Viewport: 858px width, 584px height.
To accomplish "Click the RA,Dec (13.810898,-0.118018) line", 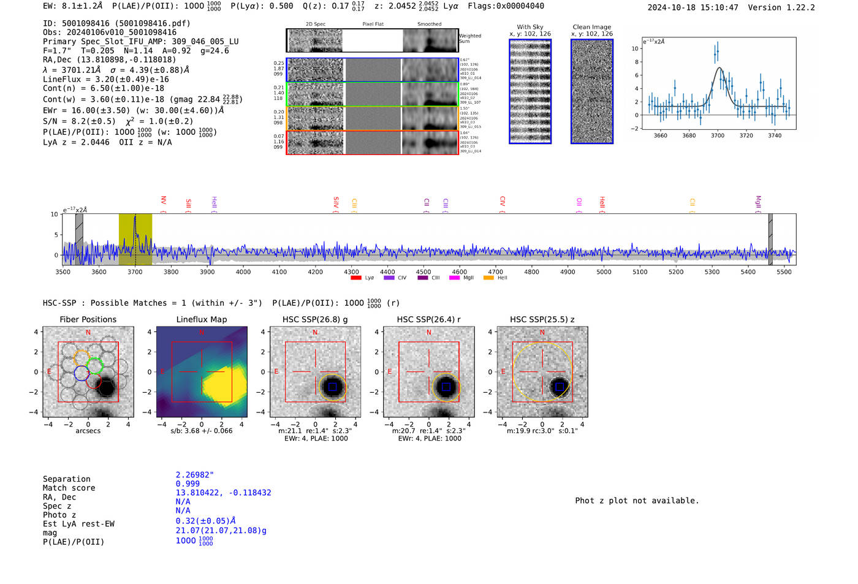I will point(109,59).
